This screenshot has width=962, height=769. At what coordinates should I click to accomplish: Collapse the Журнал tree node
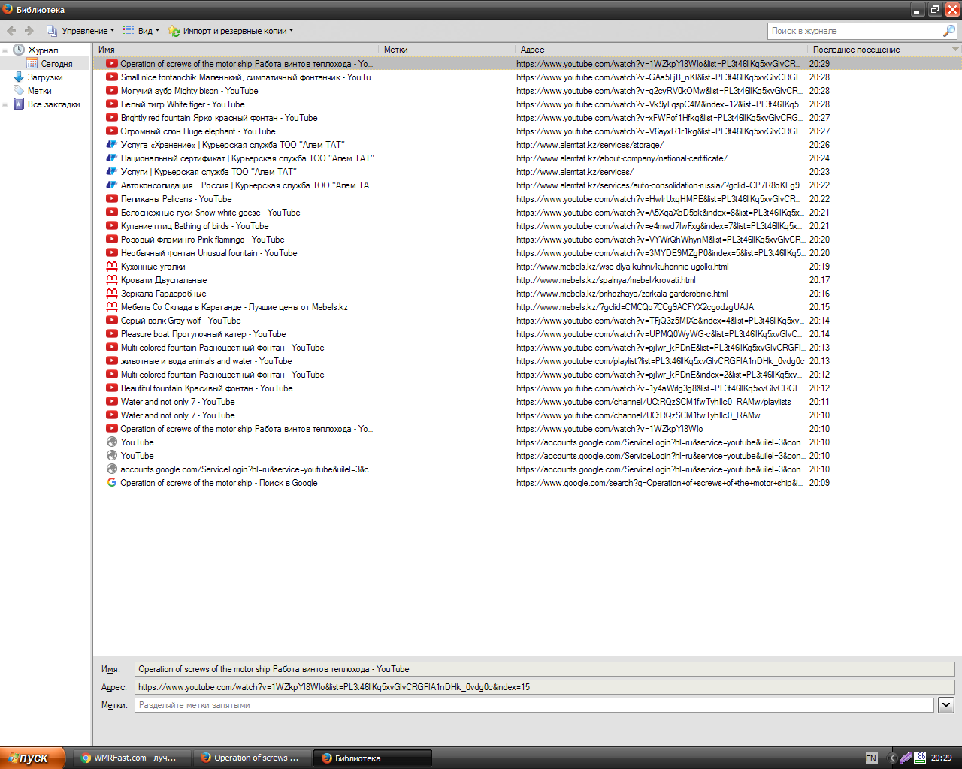(x=5, y=50)
